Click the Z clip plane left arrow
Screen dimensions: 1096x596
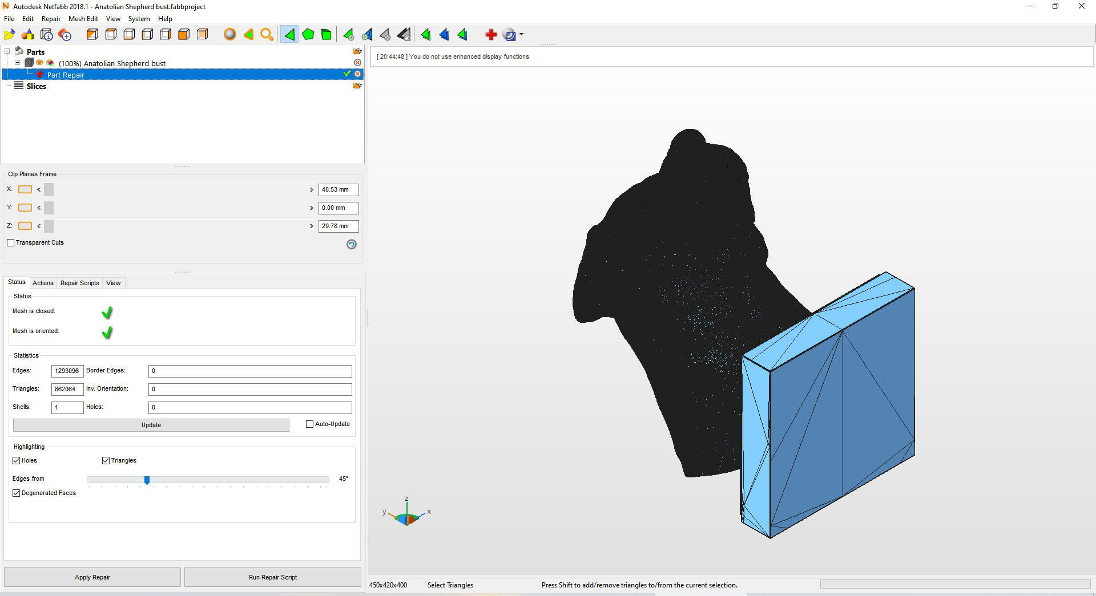39,226
